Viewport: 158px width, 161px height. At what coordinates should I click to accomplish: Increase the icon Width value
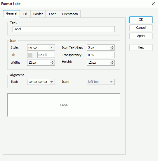tap(52, 61)
